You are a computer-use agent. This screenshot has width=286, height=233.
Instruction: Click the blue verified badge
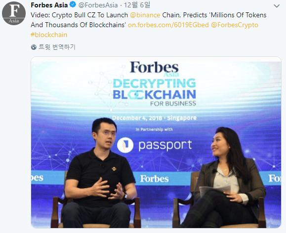pyautogui.click(x=73, y=4)
